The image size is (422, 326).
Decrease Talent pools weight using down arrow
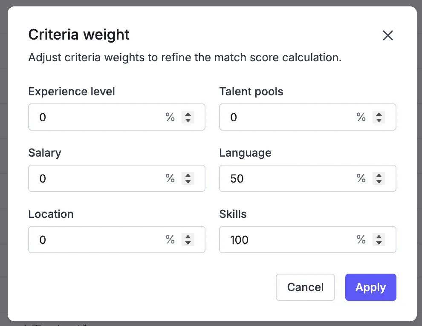pyautogui.click(x=379, y=120)
